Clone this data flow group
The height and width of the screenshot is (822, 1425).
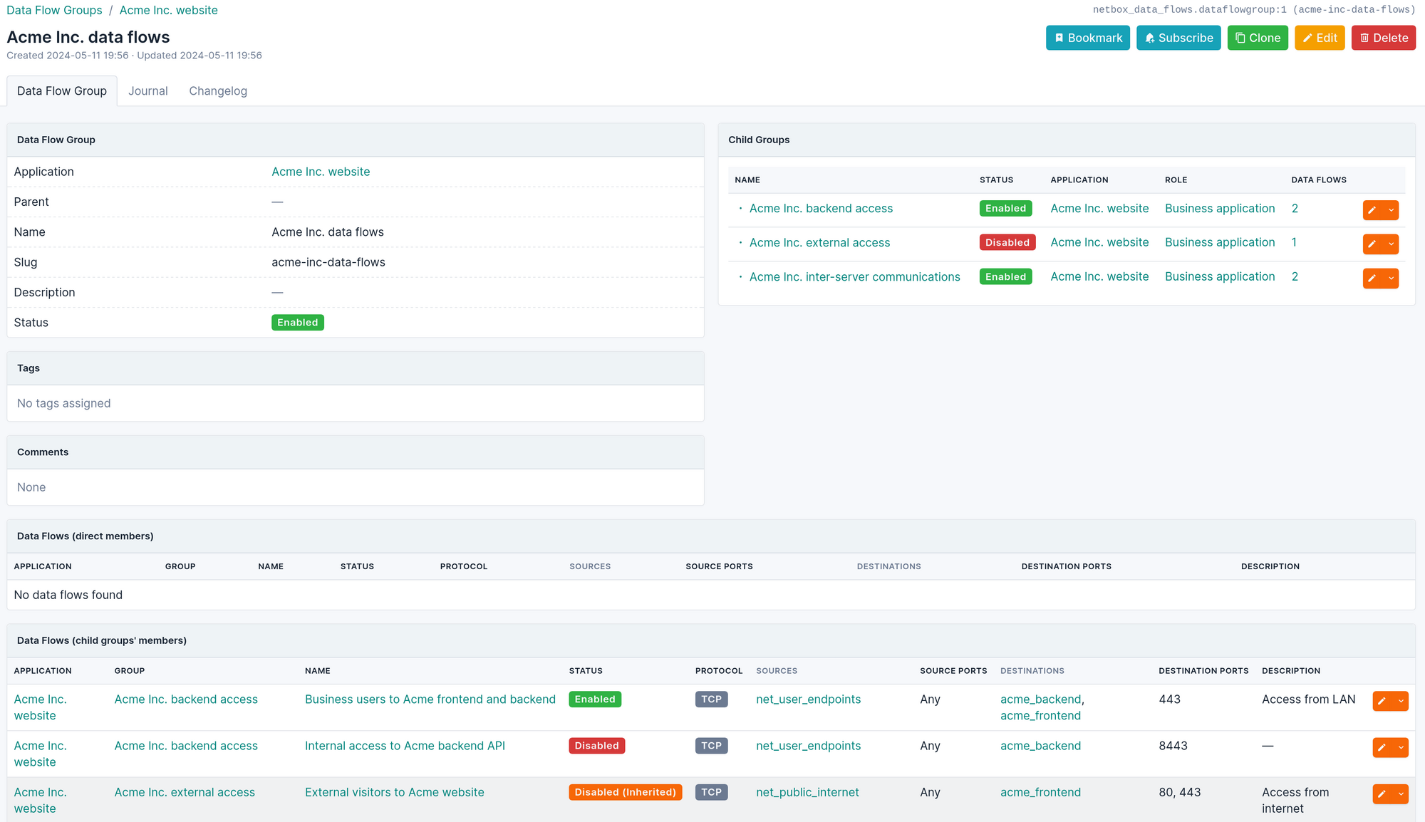coord(1258,38)
